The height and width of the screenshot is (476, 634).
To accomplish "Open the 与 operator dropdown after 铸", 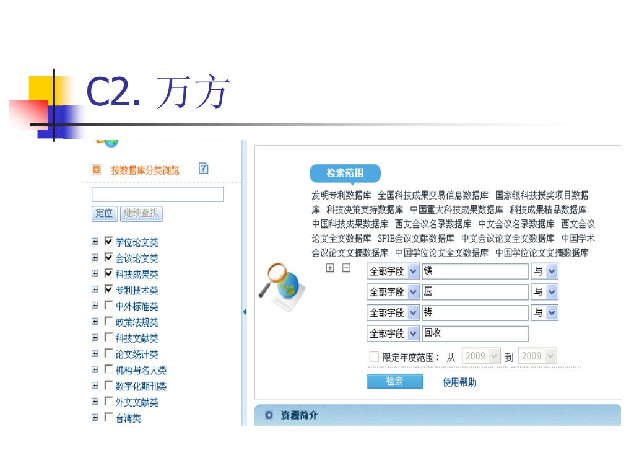I will click(544, 312).
